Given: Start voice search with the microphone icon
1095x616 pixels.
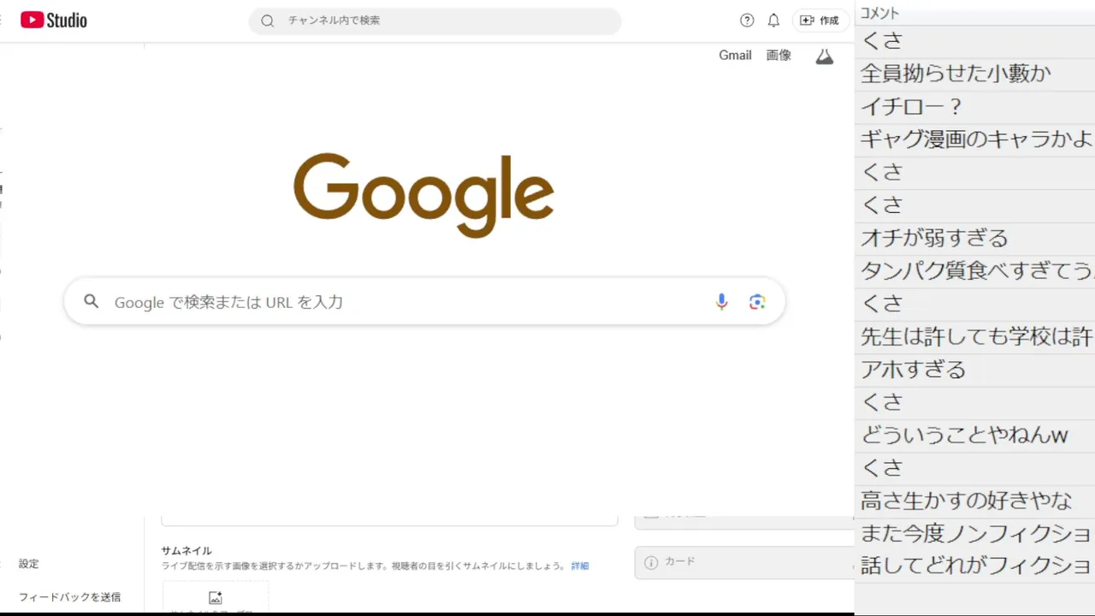Looking at the screenshot, I should (x=721, y=301).
